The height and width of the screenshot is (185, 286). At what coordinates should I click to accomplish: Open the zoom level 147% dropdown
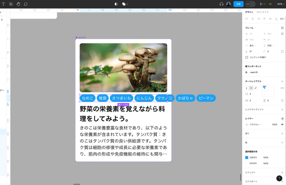[280, 4]
